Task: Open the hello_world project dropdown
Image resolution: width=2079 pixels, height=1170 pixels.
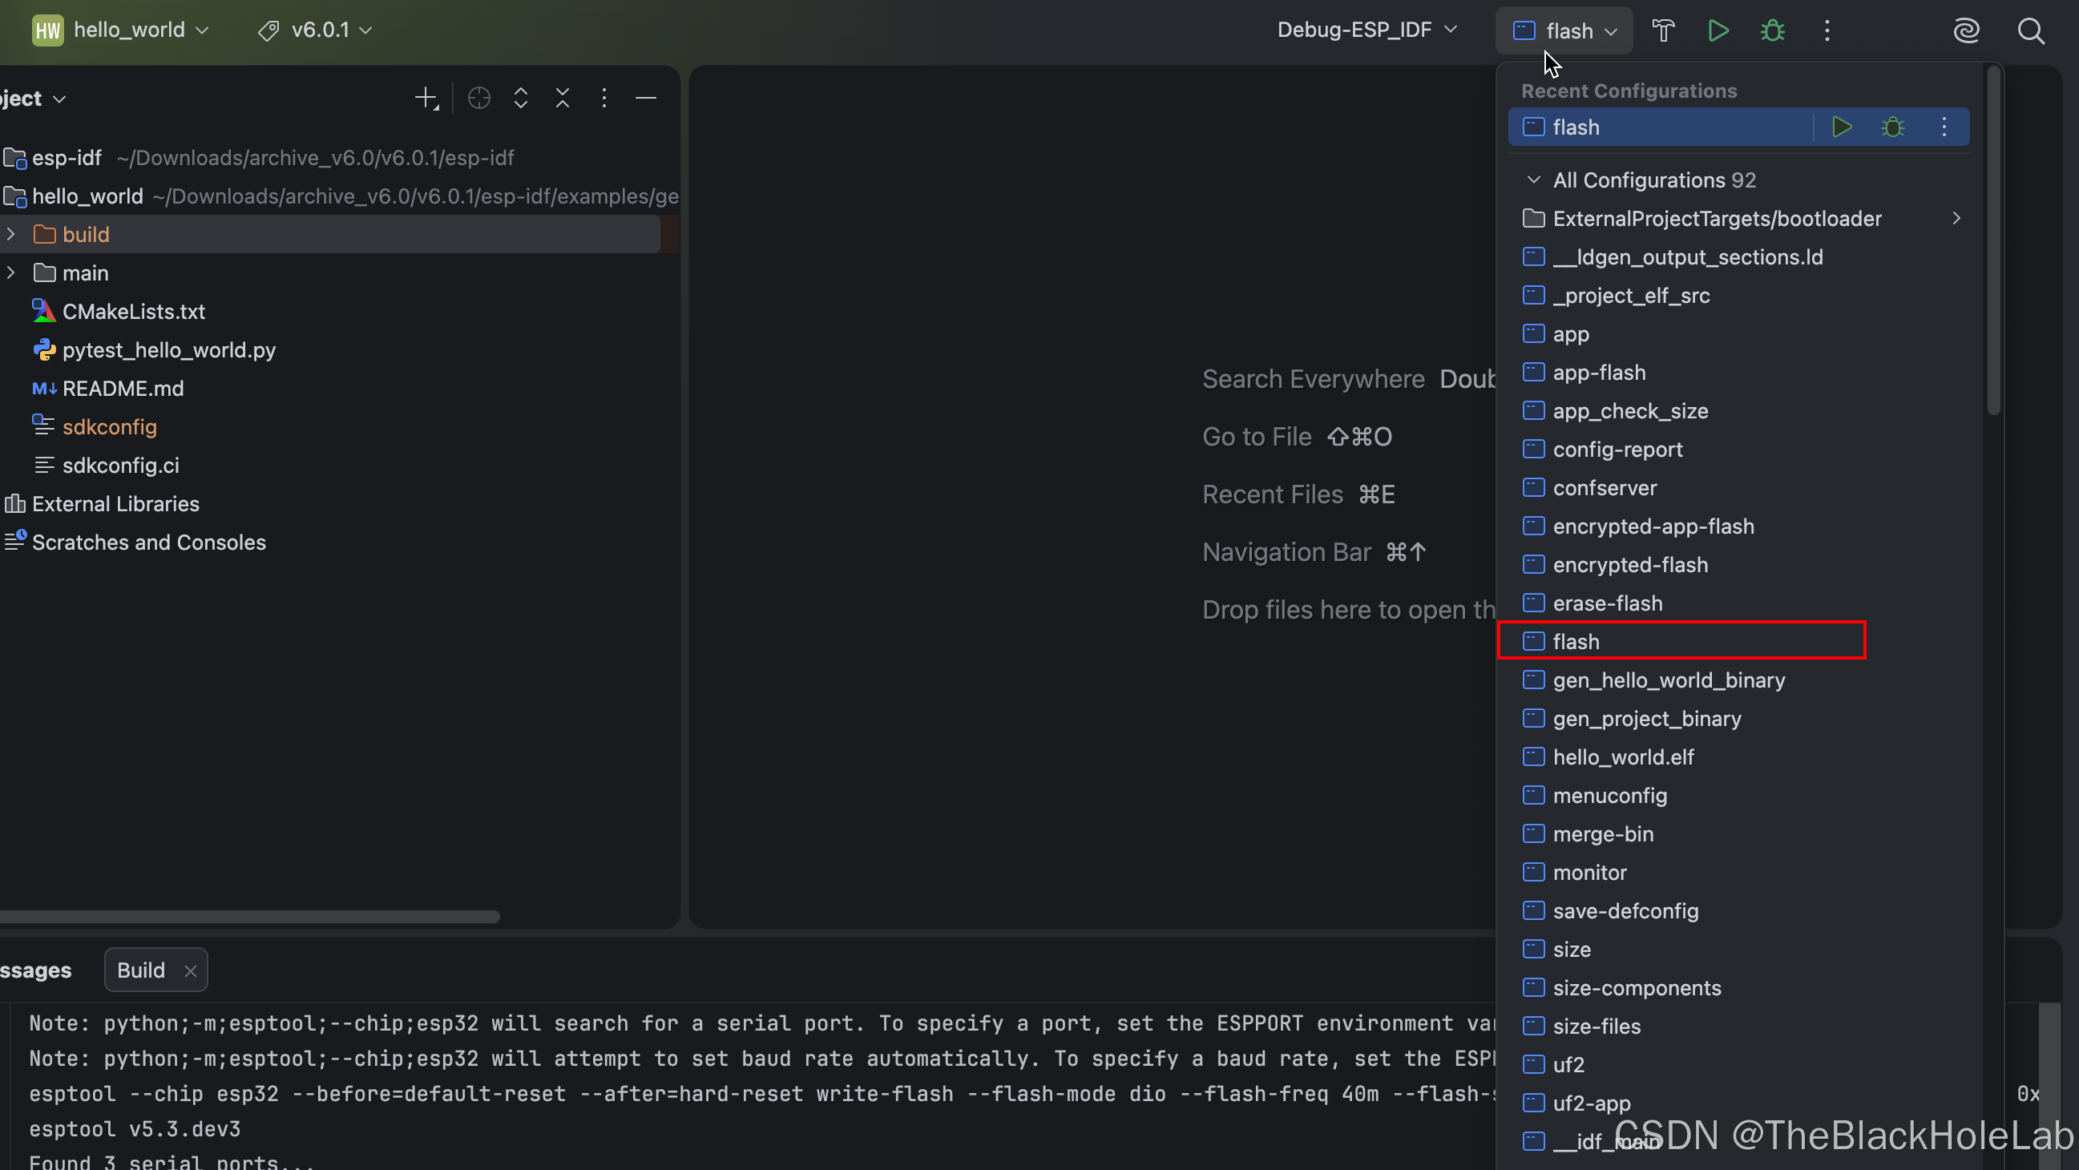Action: pyautogui.click(x=121, y=30)
